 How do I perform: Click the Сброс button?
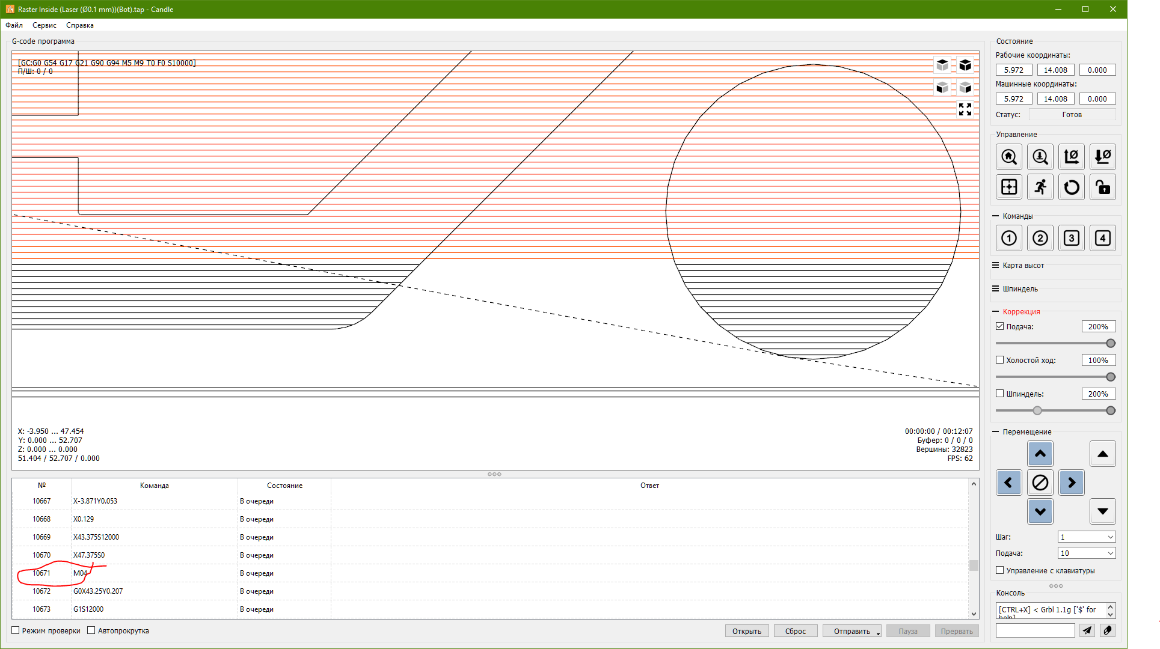795,631
